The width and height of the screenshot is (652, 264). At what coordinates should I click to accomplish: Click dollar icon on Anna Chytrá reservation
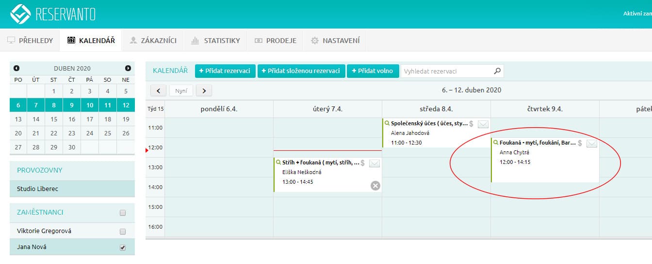click(580, 143)
